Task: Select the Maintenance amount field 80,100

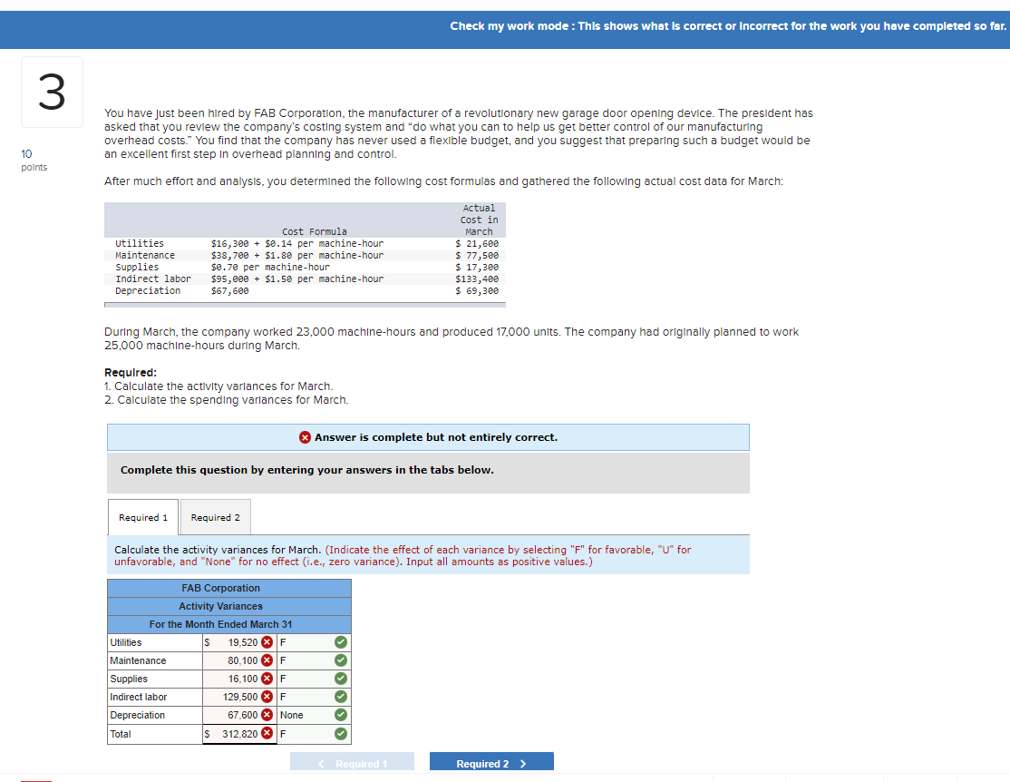Action: 239,660
